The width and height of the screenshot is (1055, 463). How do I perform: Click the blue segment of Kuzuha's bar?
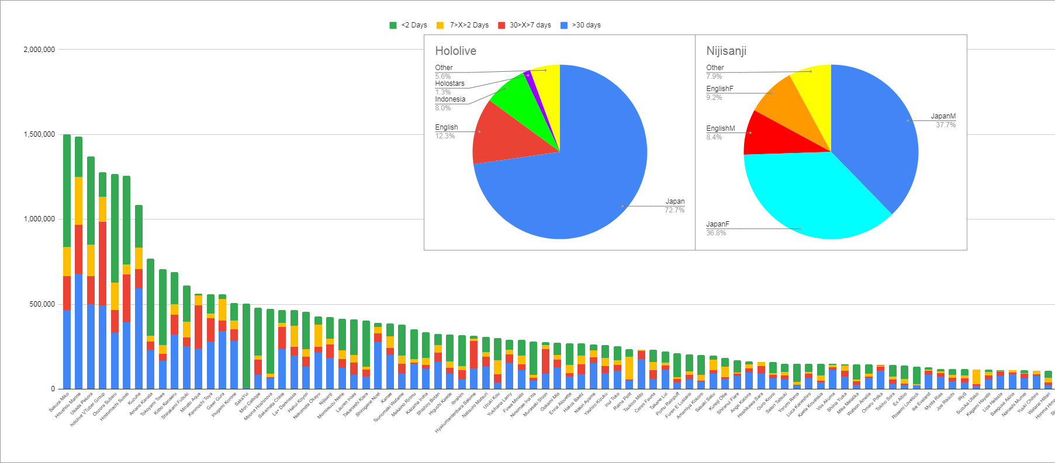[x=139, y=338]
